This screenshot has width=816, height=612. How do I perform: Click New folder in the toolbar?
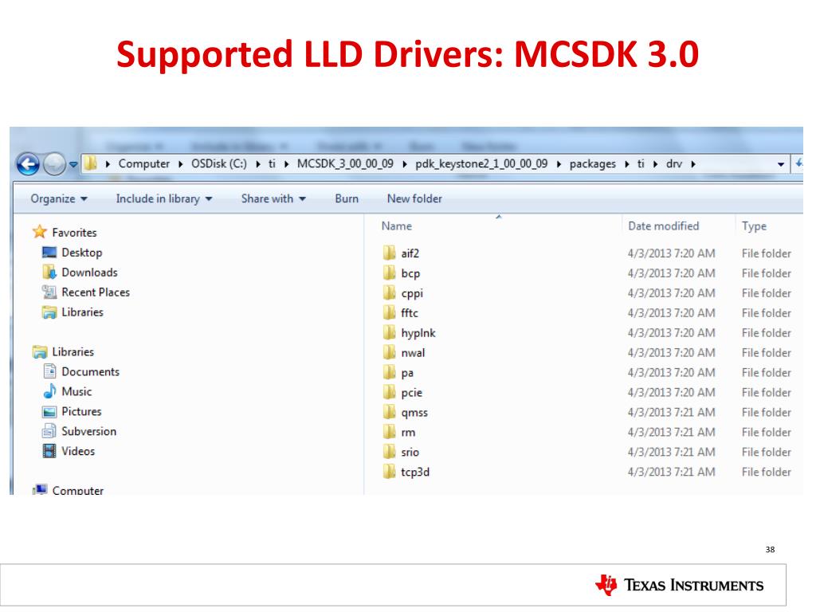click(x=414, y=198)
